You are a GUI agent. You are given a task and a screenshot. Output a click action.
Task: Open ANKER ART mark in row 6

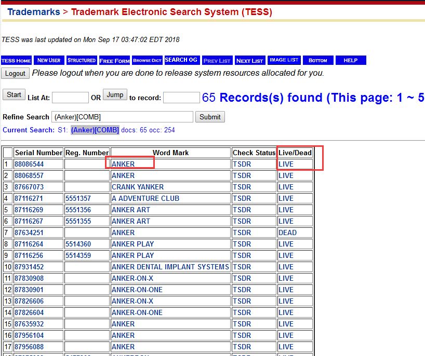[131, 221]
